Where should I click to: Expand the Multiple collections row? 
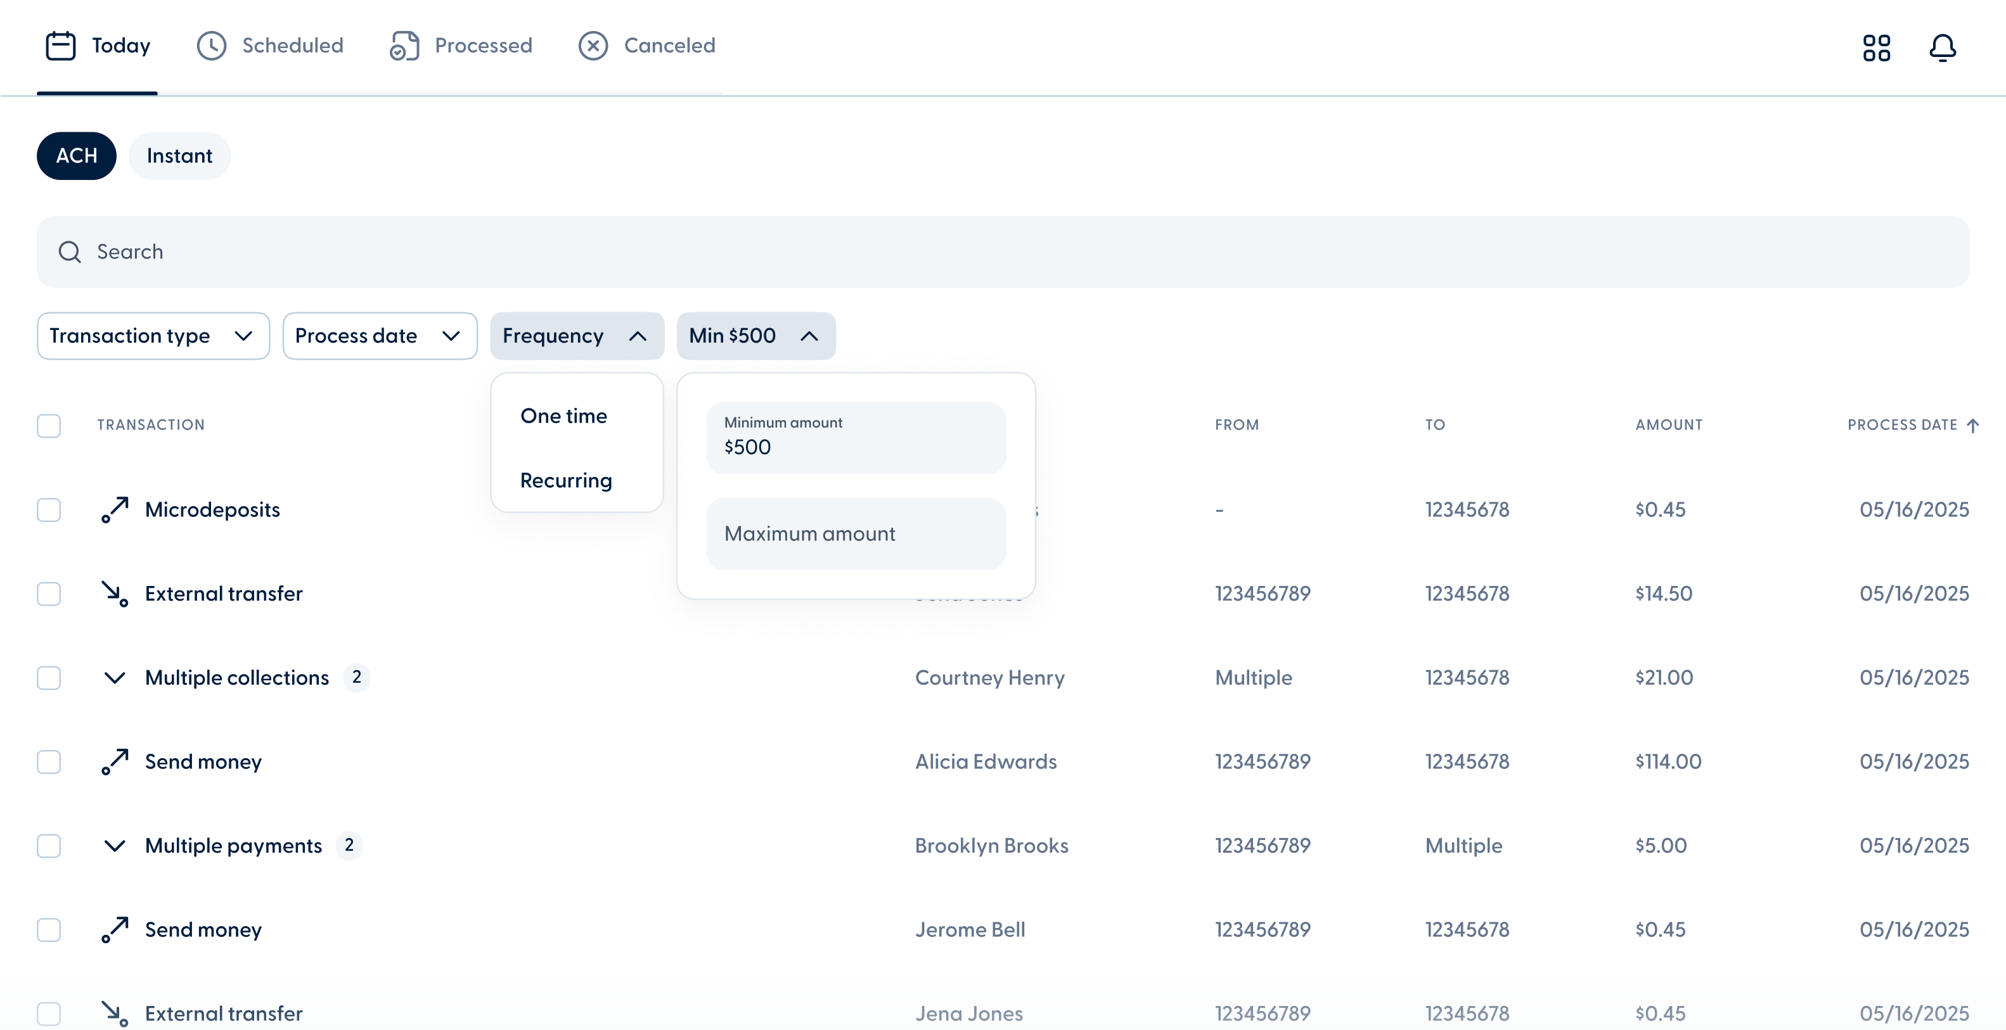(x=115, y=677)
